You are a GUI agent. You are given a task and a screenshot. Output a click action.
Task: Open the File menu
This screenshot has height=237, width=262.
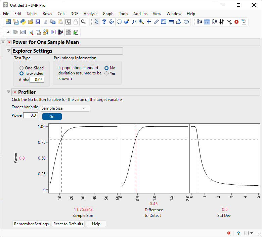click(6, 14)
